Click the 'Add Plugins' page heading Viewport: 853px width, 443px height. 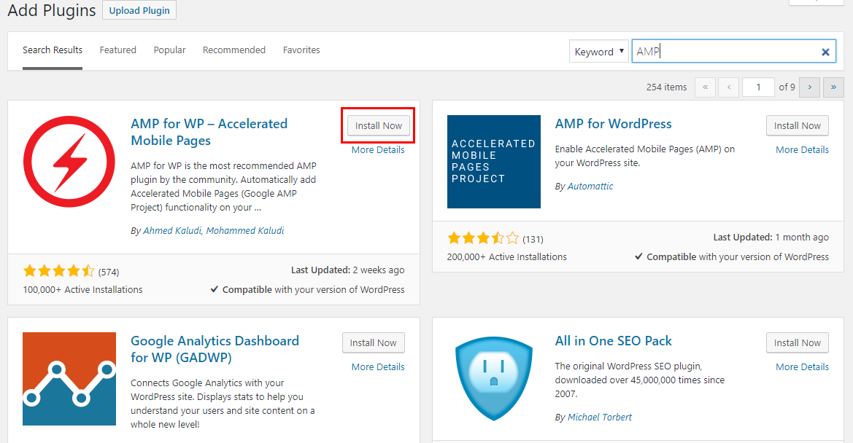tap(52, 10)
